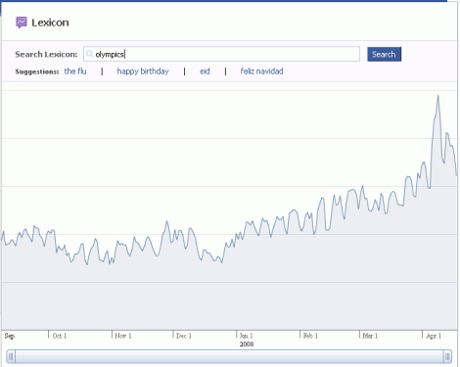Open the 'the flu' suggestion
460x367 pixels.
tap(75, 71)
